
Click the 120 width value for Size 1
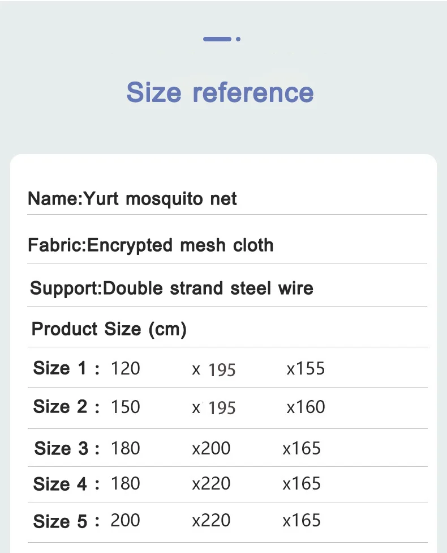pyautogui.click(x=126, y=368)
